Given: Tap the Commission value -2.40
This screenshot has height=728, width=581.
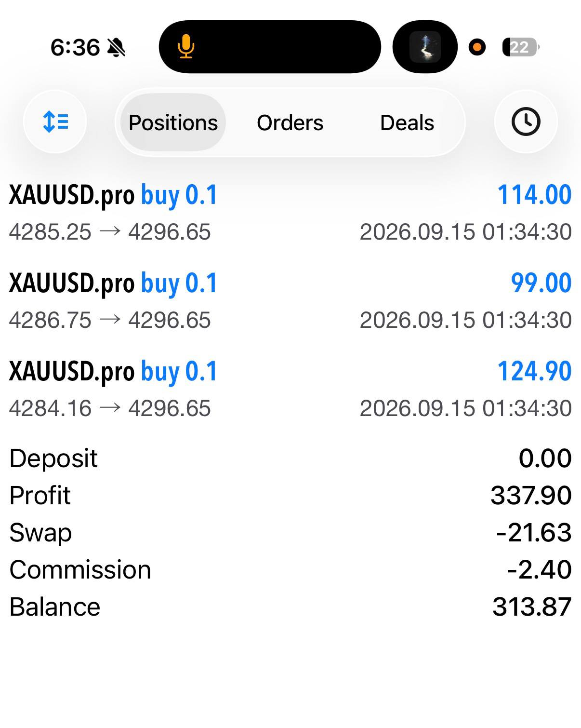Looking at the screenshot, I should (x=540, y=569).
